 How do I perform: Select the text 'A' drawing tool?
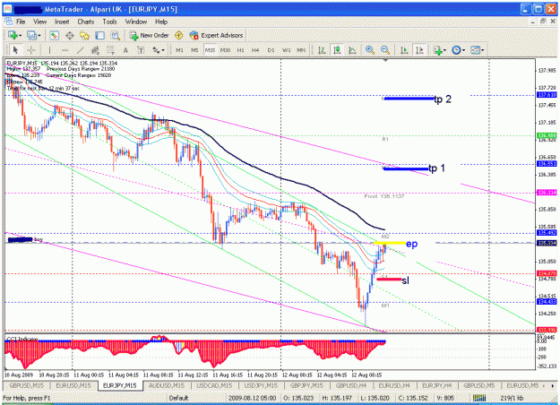[125, 50]
